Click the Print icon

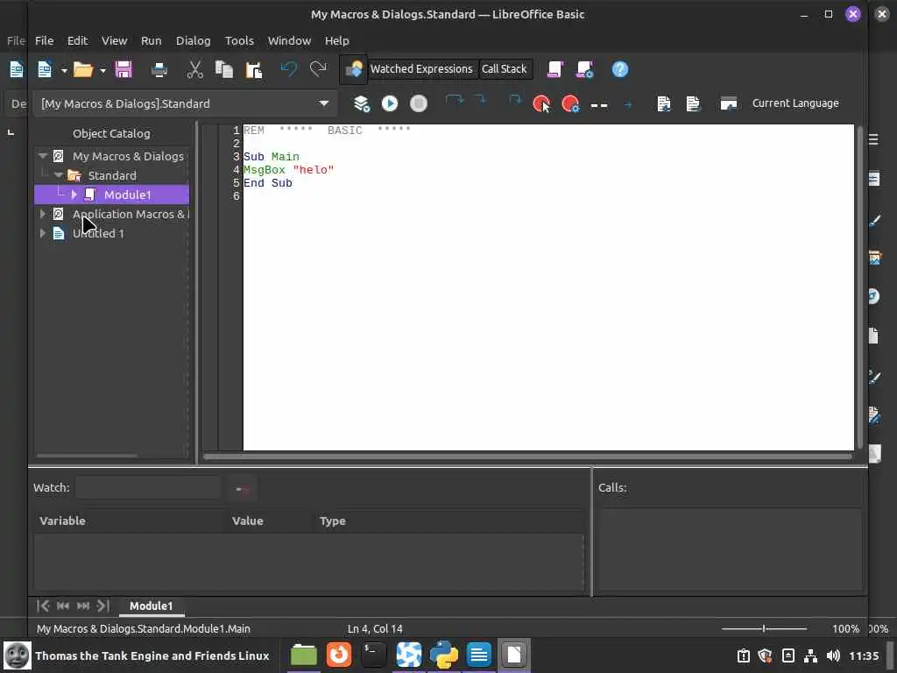(159, 69)
